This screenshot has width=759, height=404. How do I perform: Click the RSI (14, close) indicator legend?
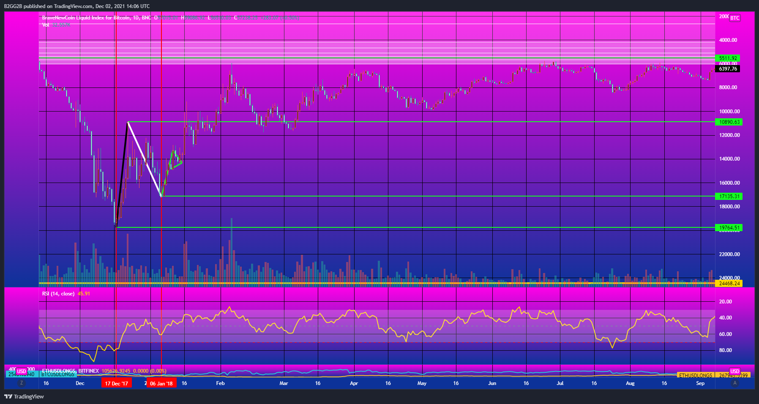[58, 293]
